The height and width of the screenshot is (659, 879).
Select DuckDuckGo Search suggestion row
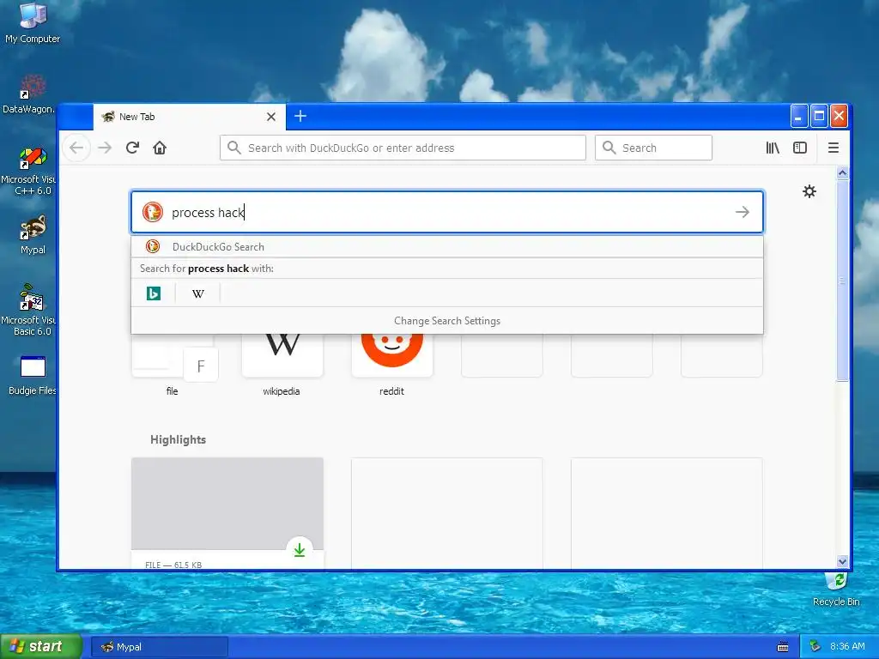click(446, 246)
